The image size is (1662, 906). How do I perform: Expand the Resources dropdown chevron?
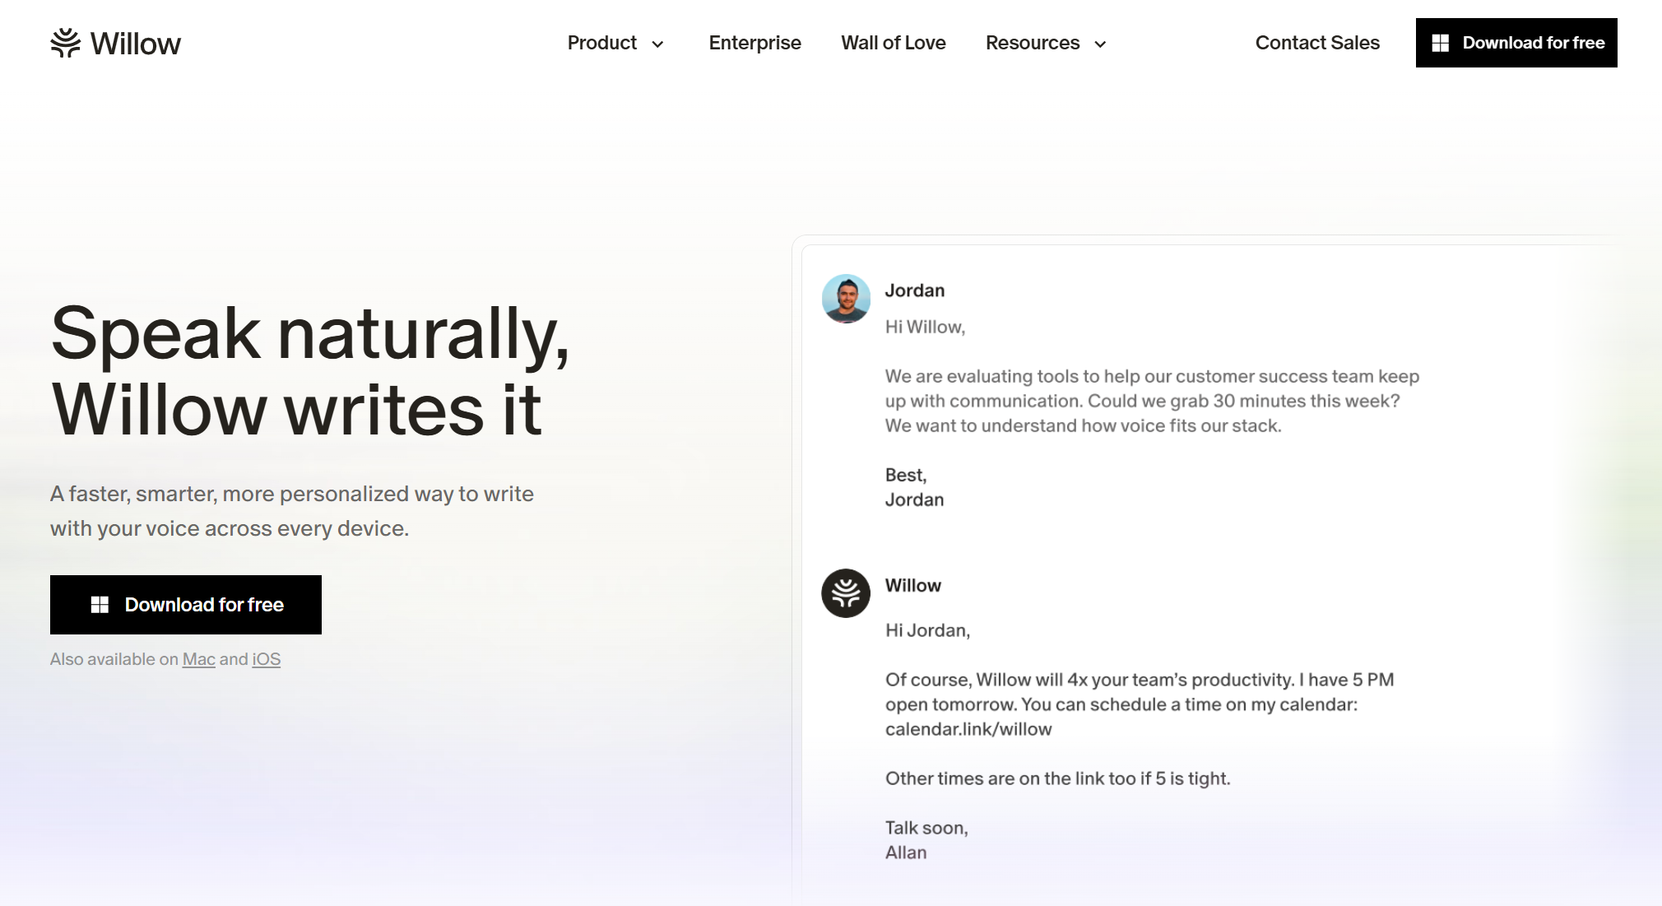coord(1100,44)
